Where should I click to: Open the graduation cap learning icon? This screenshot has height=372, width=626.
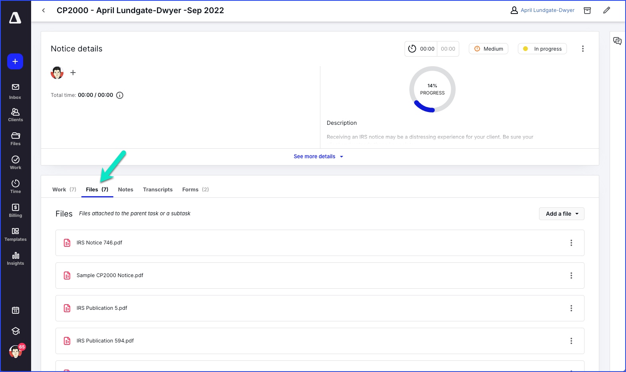click(16, 331)
